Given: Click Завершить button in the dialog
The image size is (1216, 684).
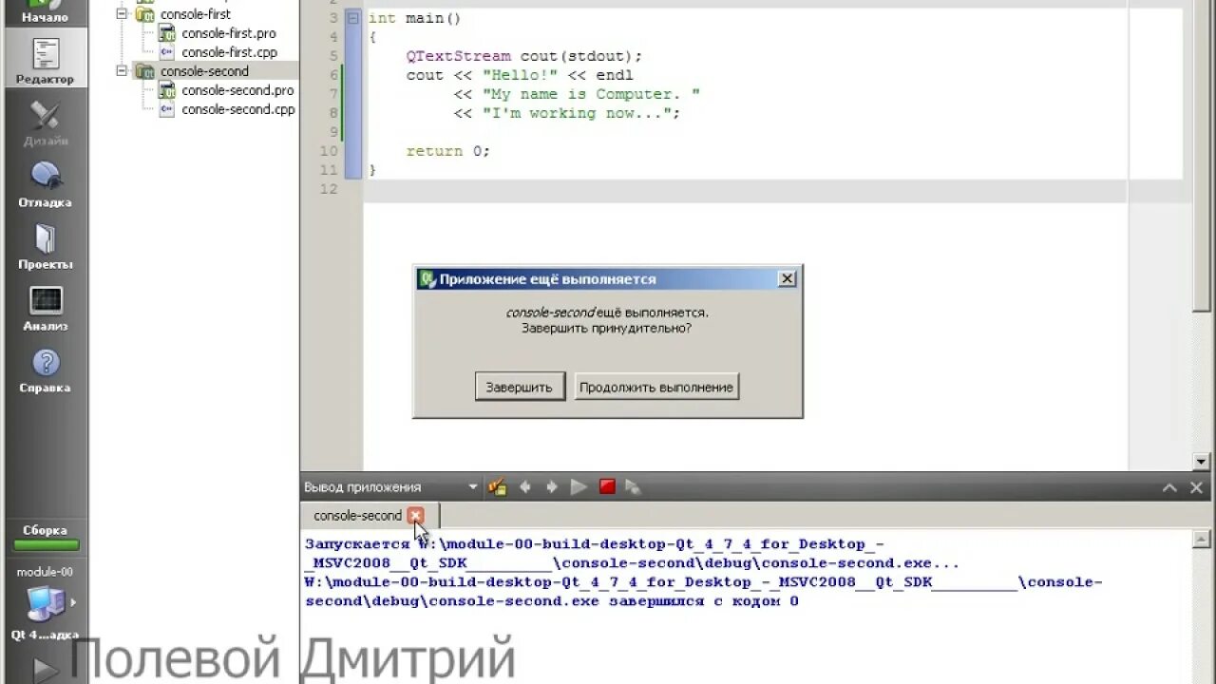Looking at the screenshot, I should (x=520, y=387).
